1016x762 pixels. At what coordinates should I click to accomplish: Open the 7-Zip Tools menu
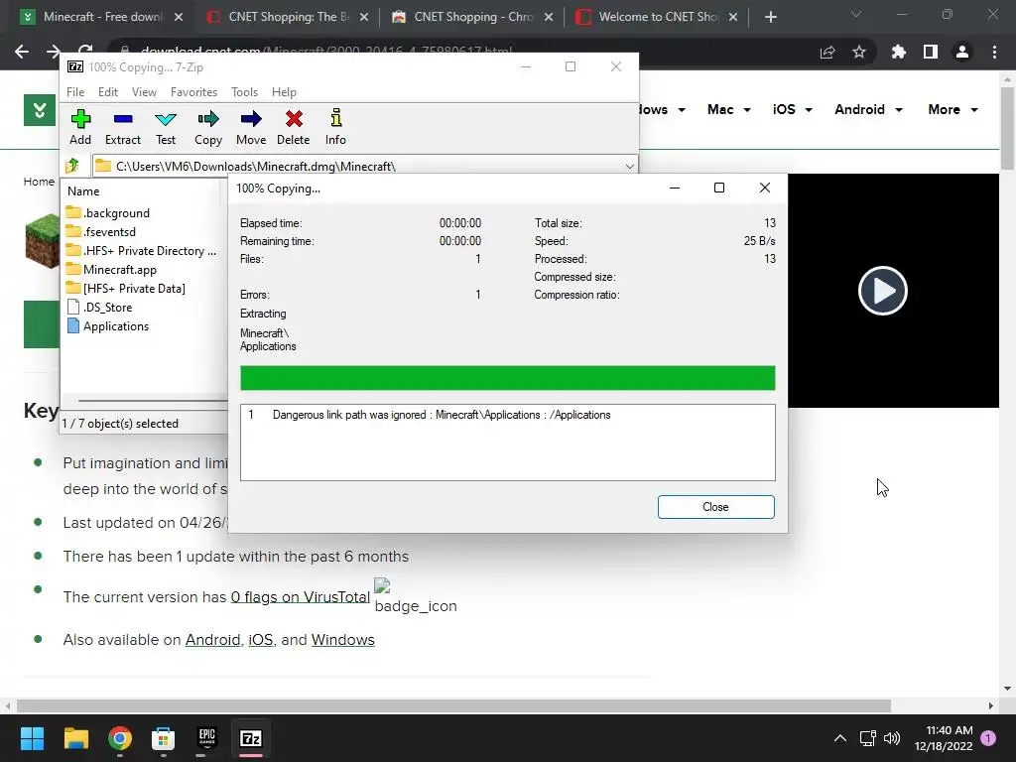(x=244, y=92)
